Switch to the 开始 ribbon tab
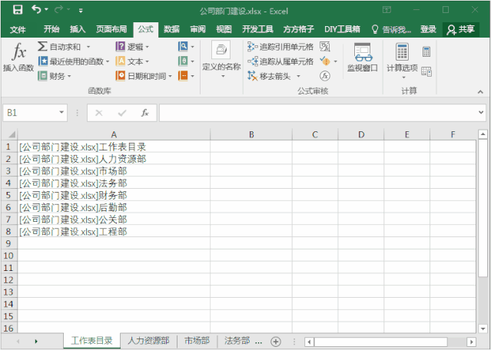The image size is (491, 350). click(x=51, y=29)
